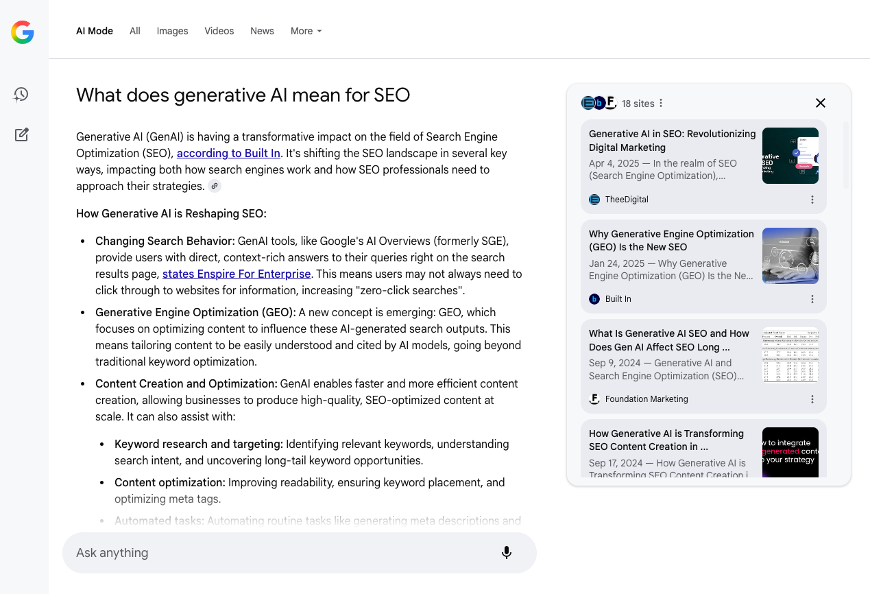The width and height of the screenshot is (870, 594).
Task: Expand the More dropdown
Action: [306, 31]
